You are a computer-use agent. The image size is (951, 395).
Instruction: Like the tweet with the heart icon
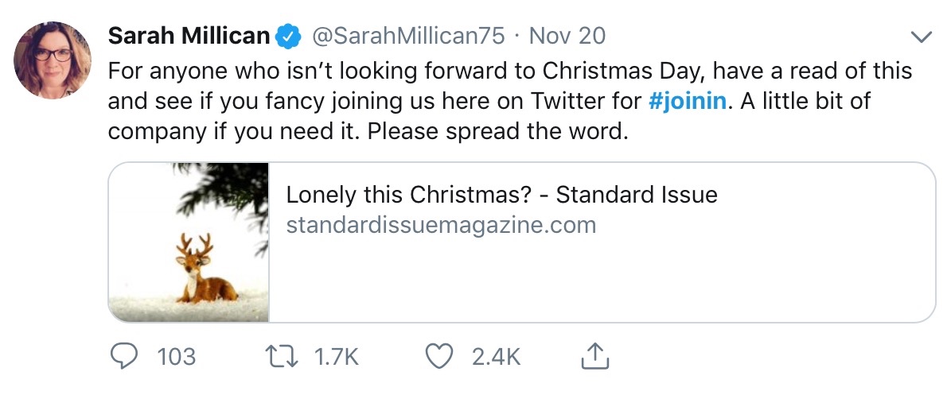[x=438, y=356]
